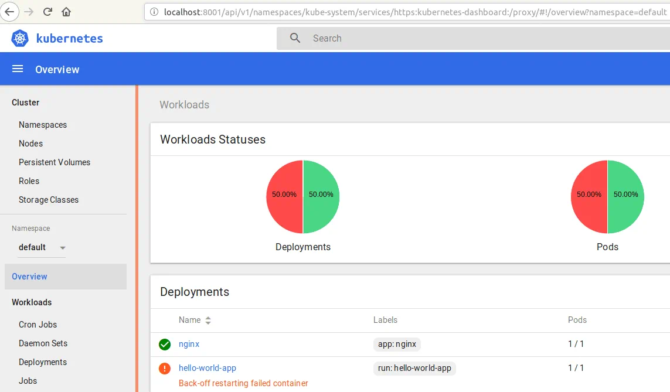Click the browser home icon
The image size is (670, 392).
click(66, 12)
